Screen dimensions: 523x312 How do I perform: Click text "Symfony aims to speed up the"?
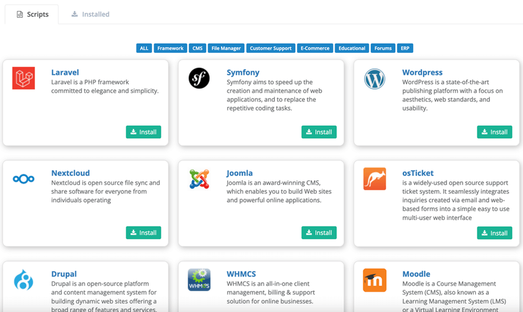[x=270, y=82]
